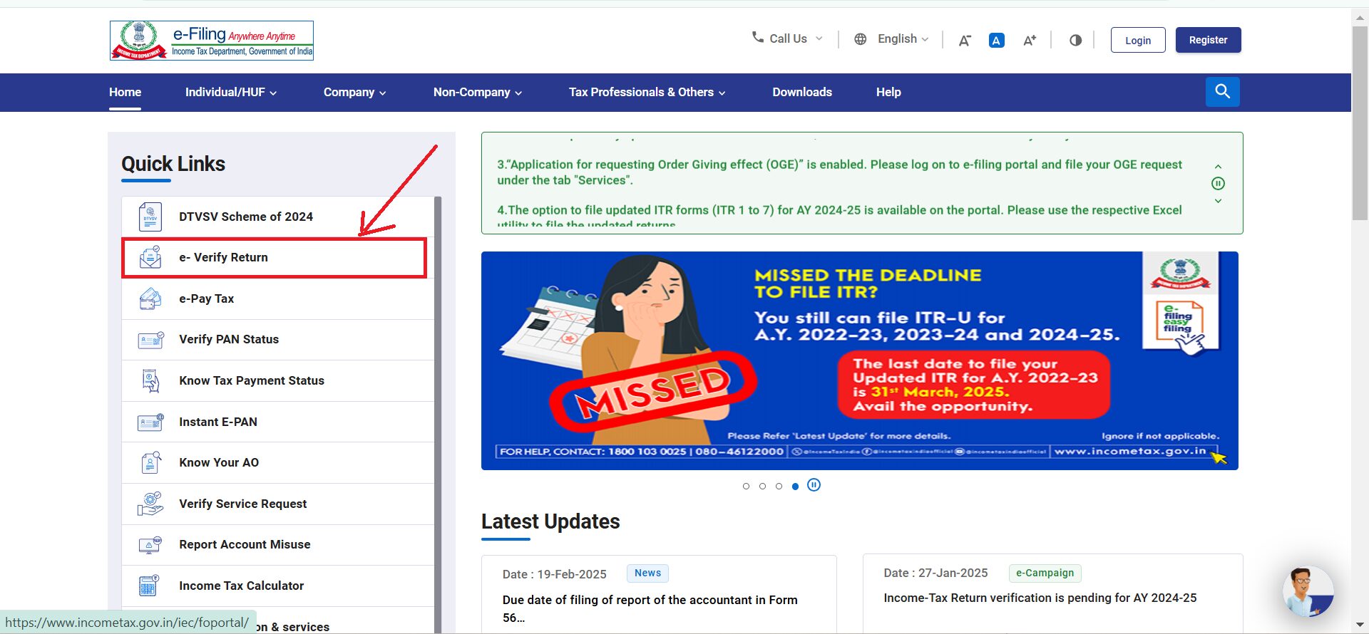Click the Missed the Deadline ITR banner

click(859, 360)
